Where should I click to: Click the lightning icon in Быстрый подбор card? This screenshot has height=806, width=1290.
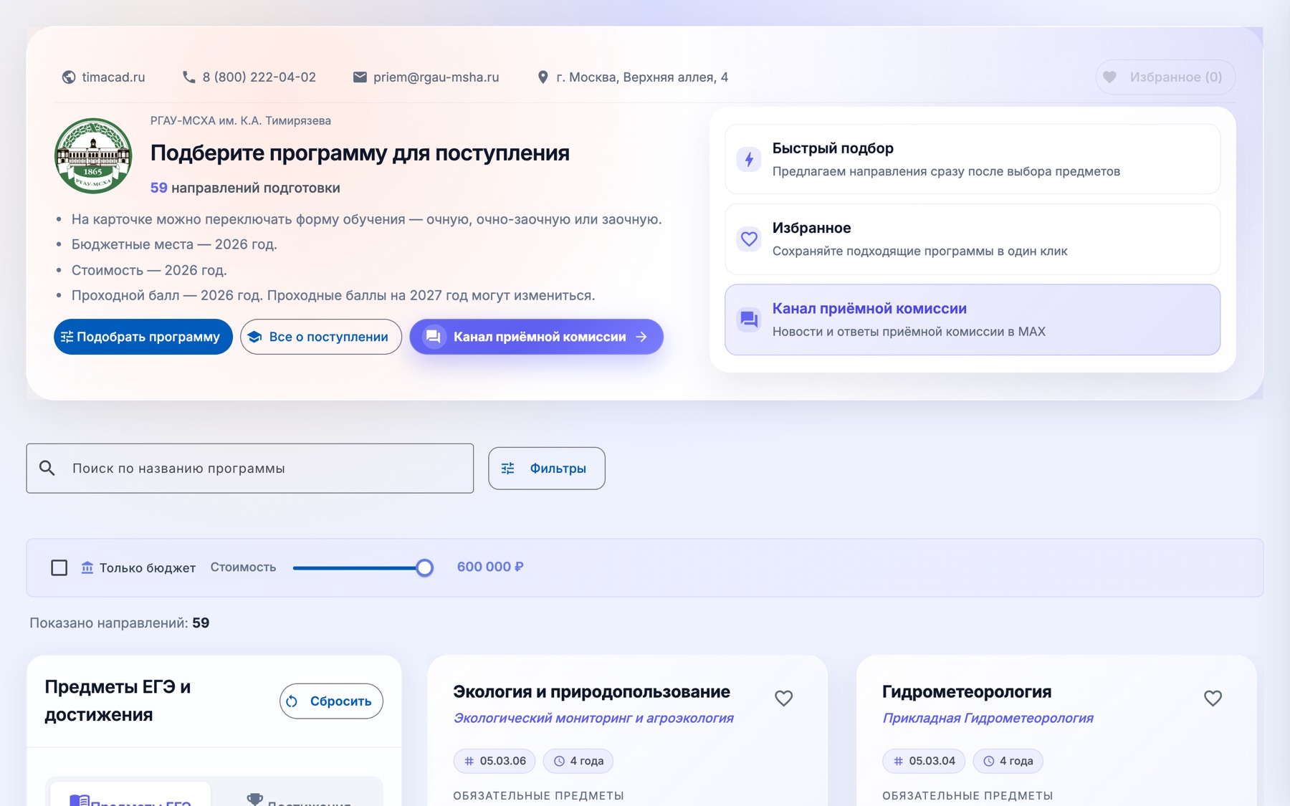[x=749, y=159]
